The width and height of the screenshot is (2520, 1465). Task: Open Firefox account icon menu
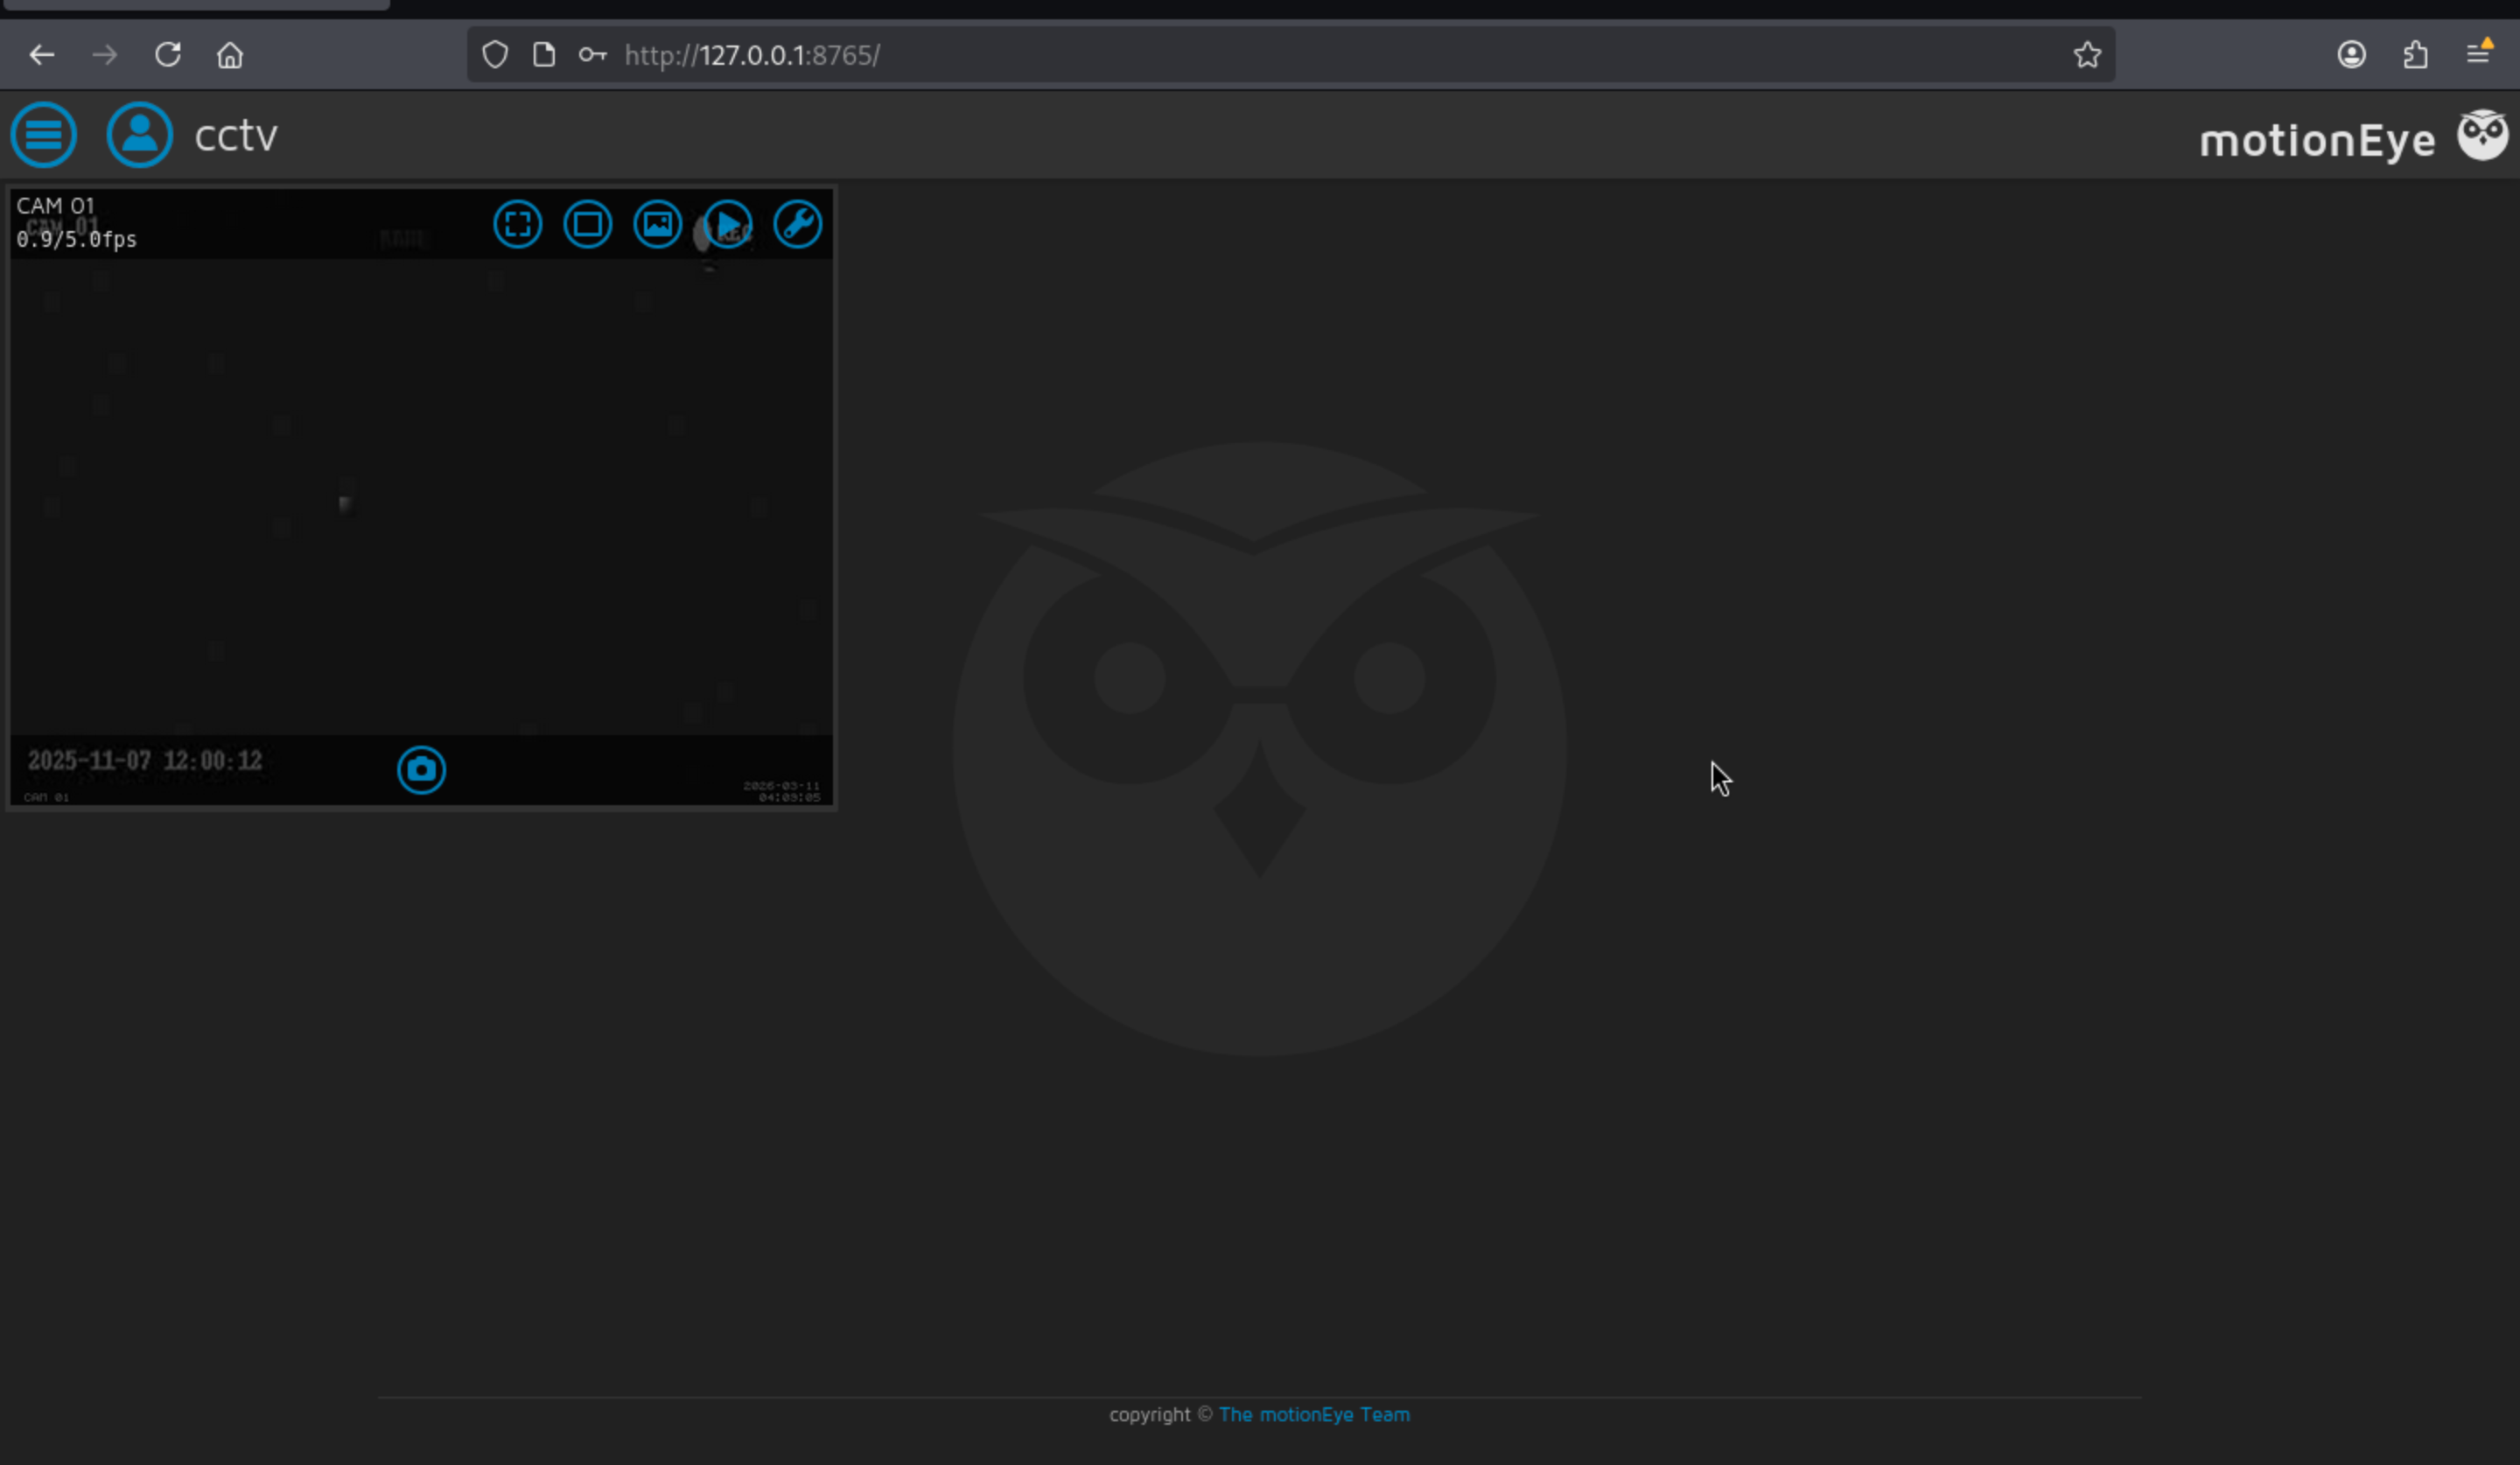(x=2351, y=55)
